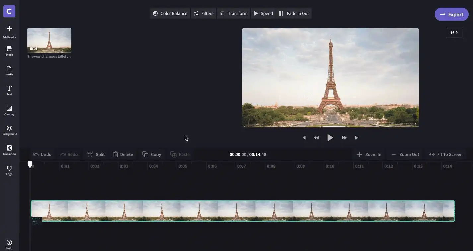Click the Export button

click(451, 14)
